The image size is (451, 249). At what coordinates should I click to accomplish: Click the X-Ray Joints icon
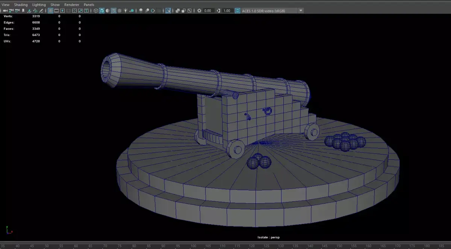(189, 10)
